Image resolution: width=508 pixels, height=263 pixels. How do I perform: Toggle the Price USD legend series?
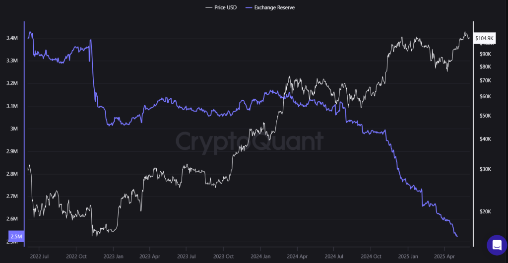point(227,7)
